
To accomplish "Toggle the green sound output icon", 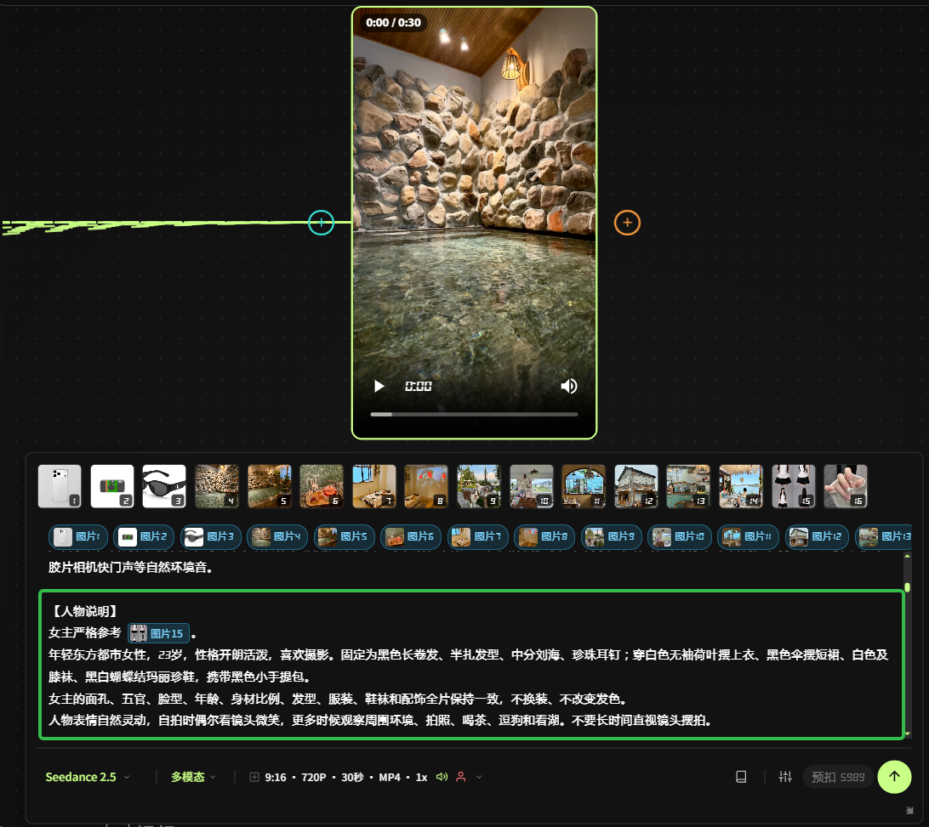I will [442, 777].
